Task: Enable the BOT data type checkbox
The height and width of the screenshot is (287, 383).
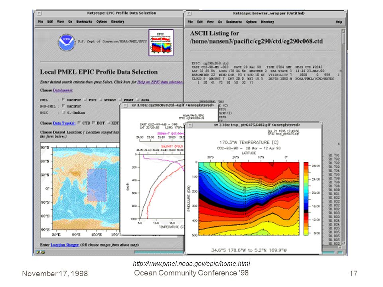Action: pyautogui.click(x=94, y=123)
